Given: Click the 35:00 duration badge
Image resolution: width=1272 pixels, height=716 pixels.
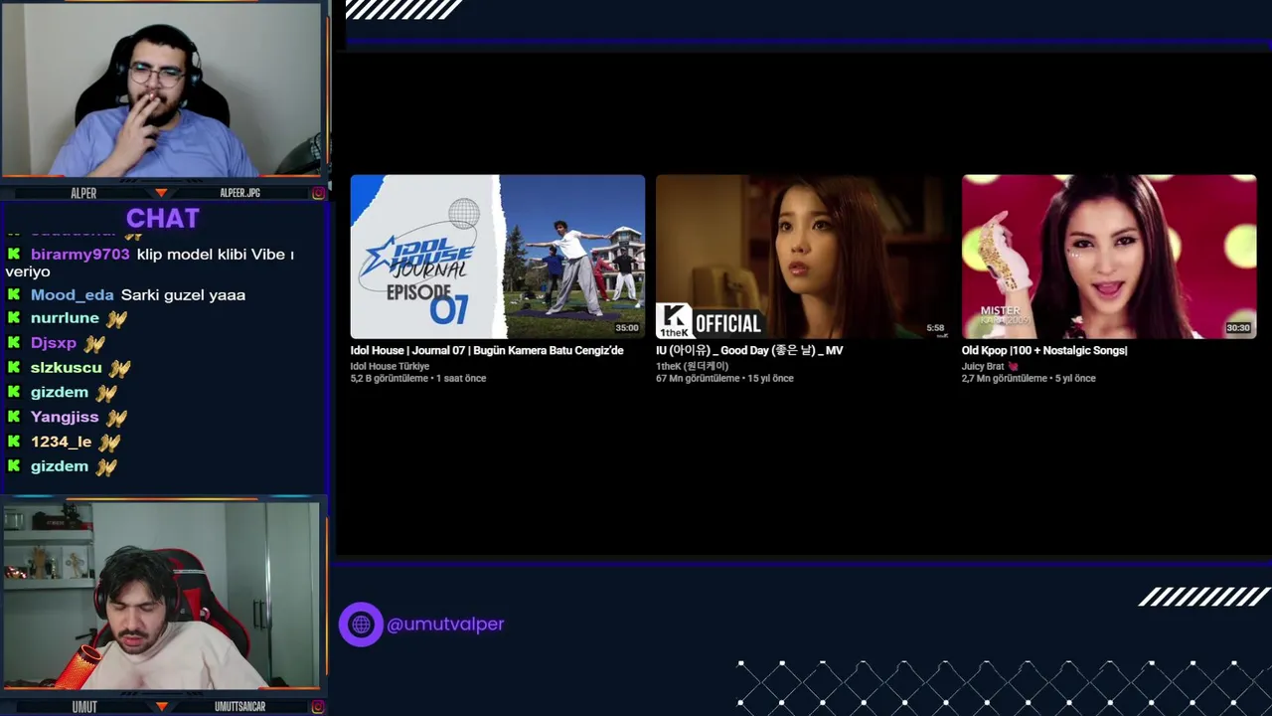Looking at the screenshot, I should coord(627,327).
